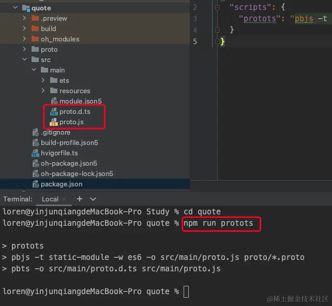Expand the .preview folder arrow

coord(24,18)
